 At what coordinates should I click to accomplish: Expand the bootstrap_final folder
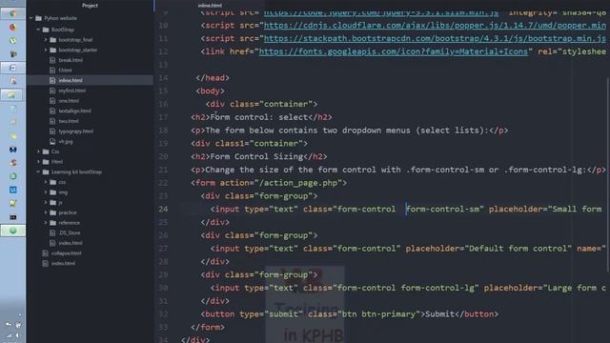46,40
